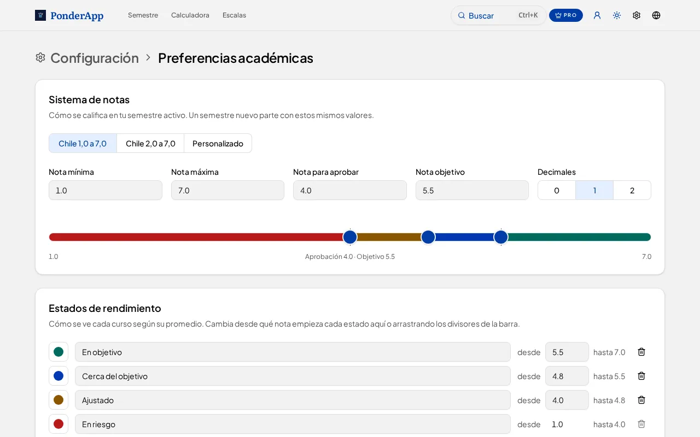Focus the "Nota para aprobar" field

[x=350, y=190]
